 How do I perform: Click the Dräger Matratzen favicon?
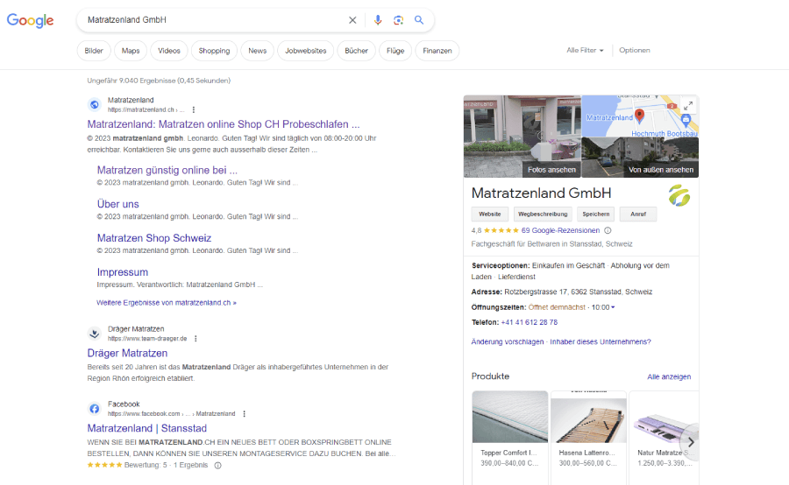(x=95, y=334)
